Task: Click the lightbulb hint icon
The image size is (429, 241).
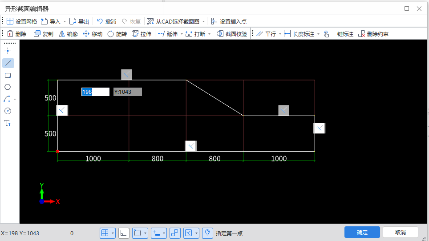Action: click(x=207, y=233)
